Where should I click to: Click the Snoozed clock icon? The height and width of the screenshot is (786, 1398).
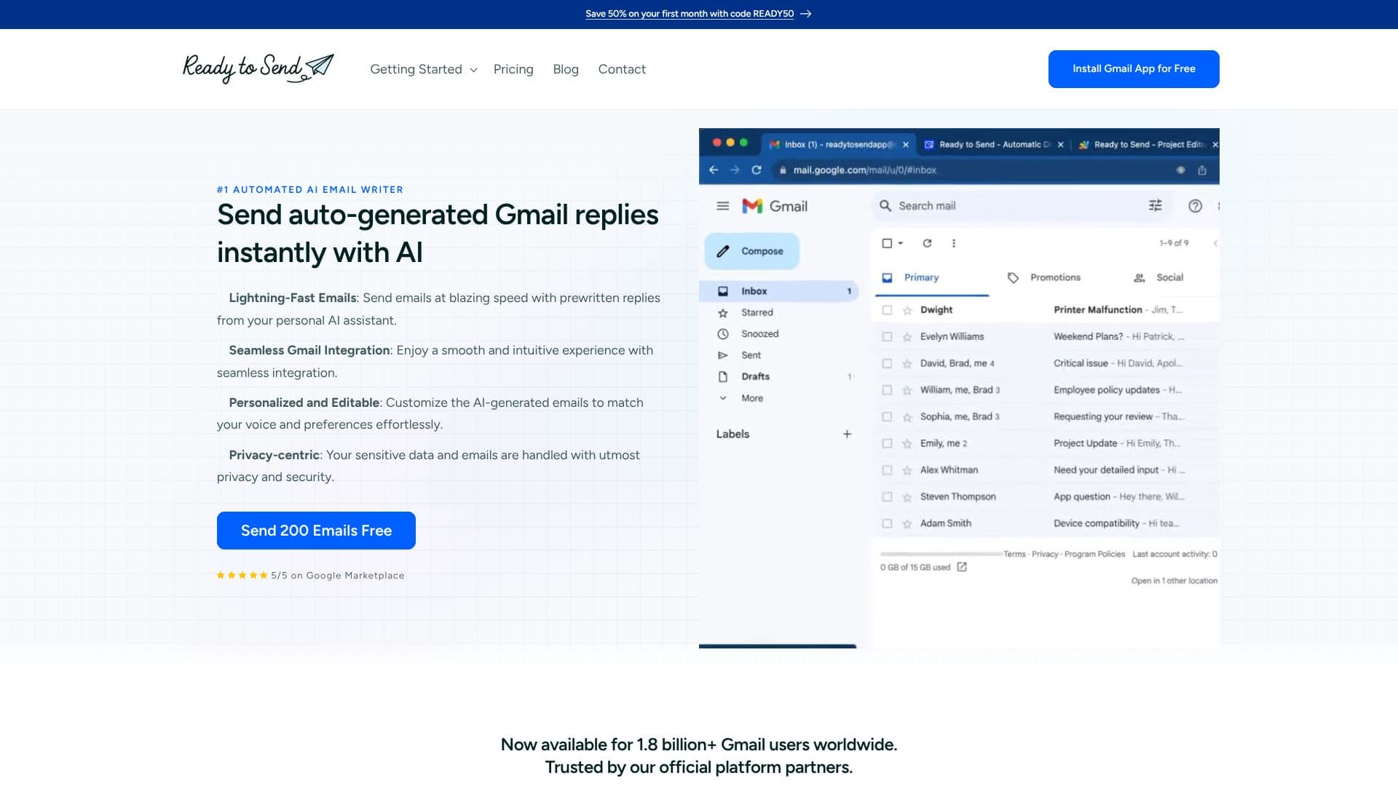coord(723,334)
